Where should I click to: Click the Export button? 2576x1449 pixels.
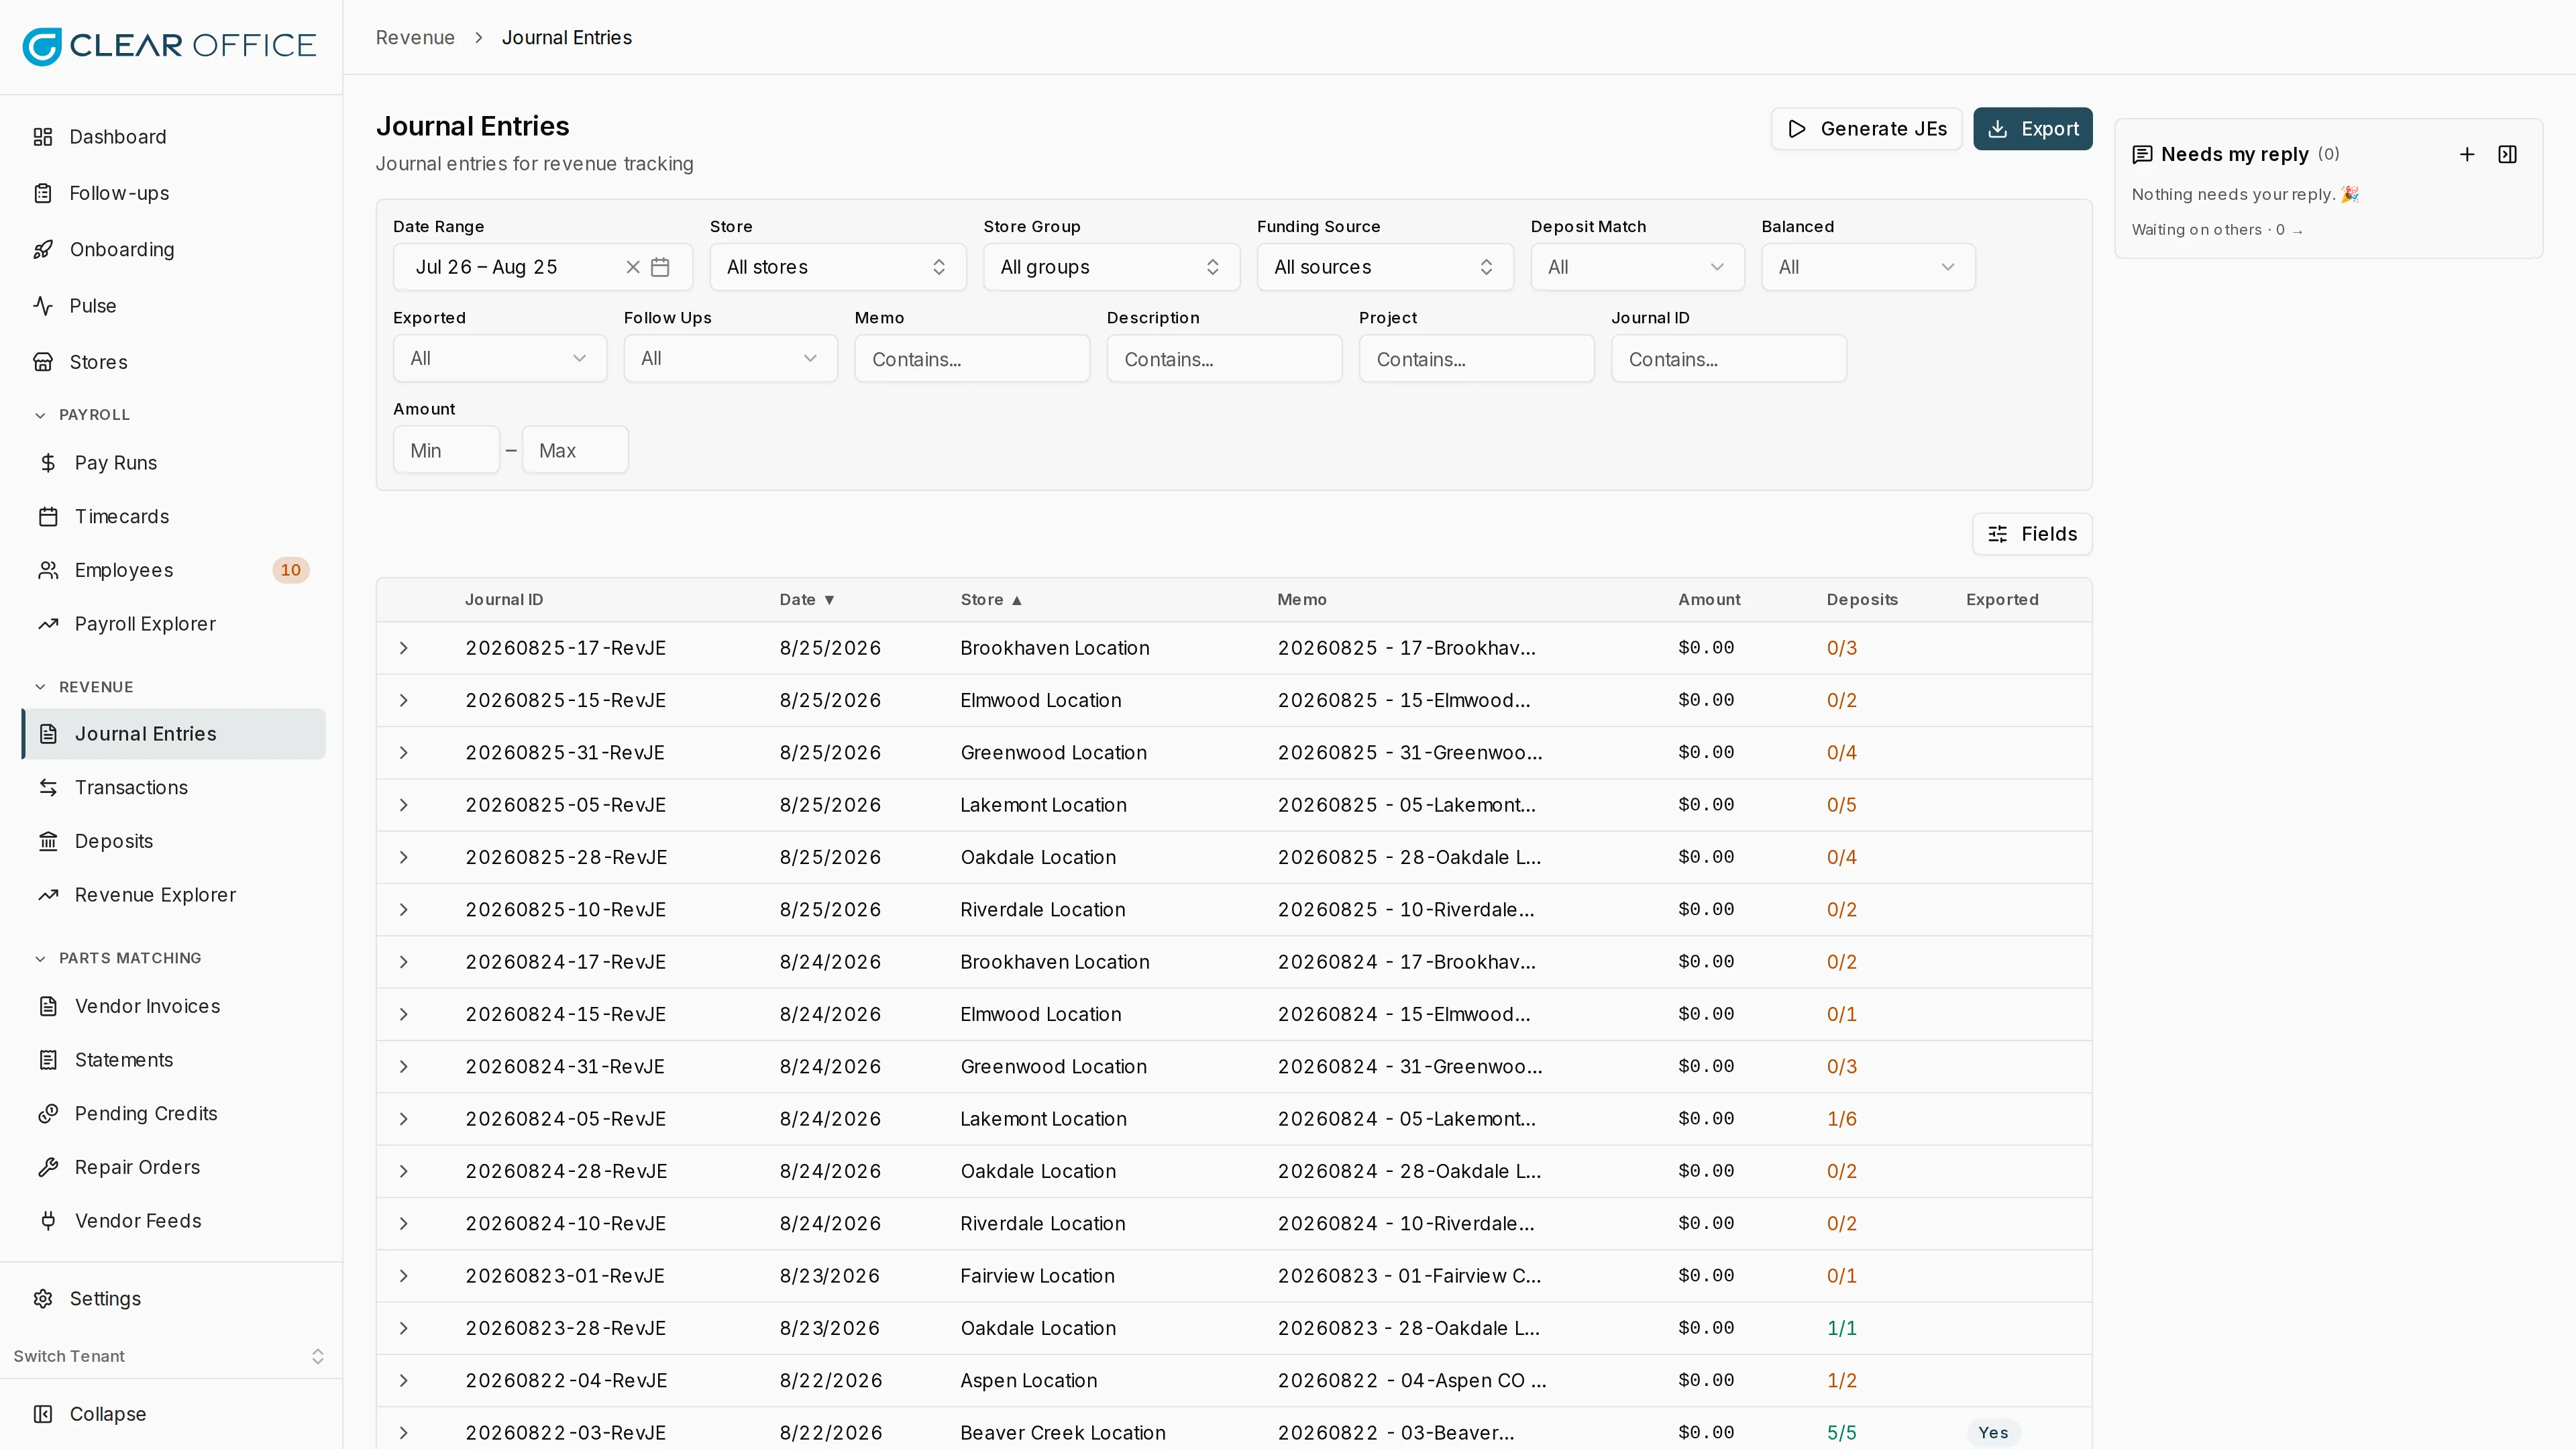click(x=2032, y=129)
